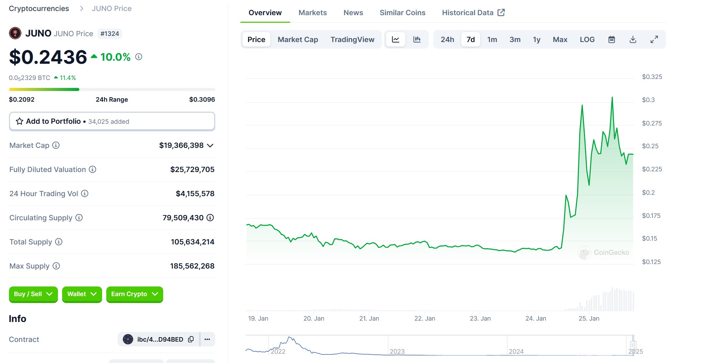Click the #1324 rank badge
Image resolution: width=711 pixels, height=363 pixels.
tap(110, 33)
